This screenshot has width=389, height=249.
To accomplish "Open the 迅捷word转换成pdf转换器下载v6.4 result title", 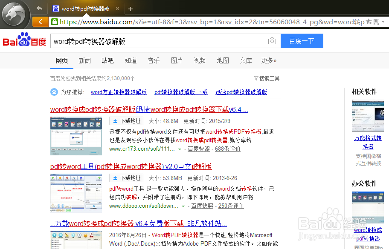I will click(x=149, y=109).
